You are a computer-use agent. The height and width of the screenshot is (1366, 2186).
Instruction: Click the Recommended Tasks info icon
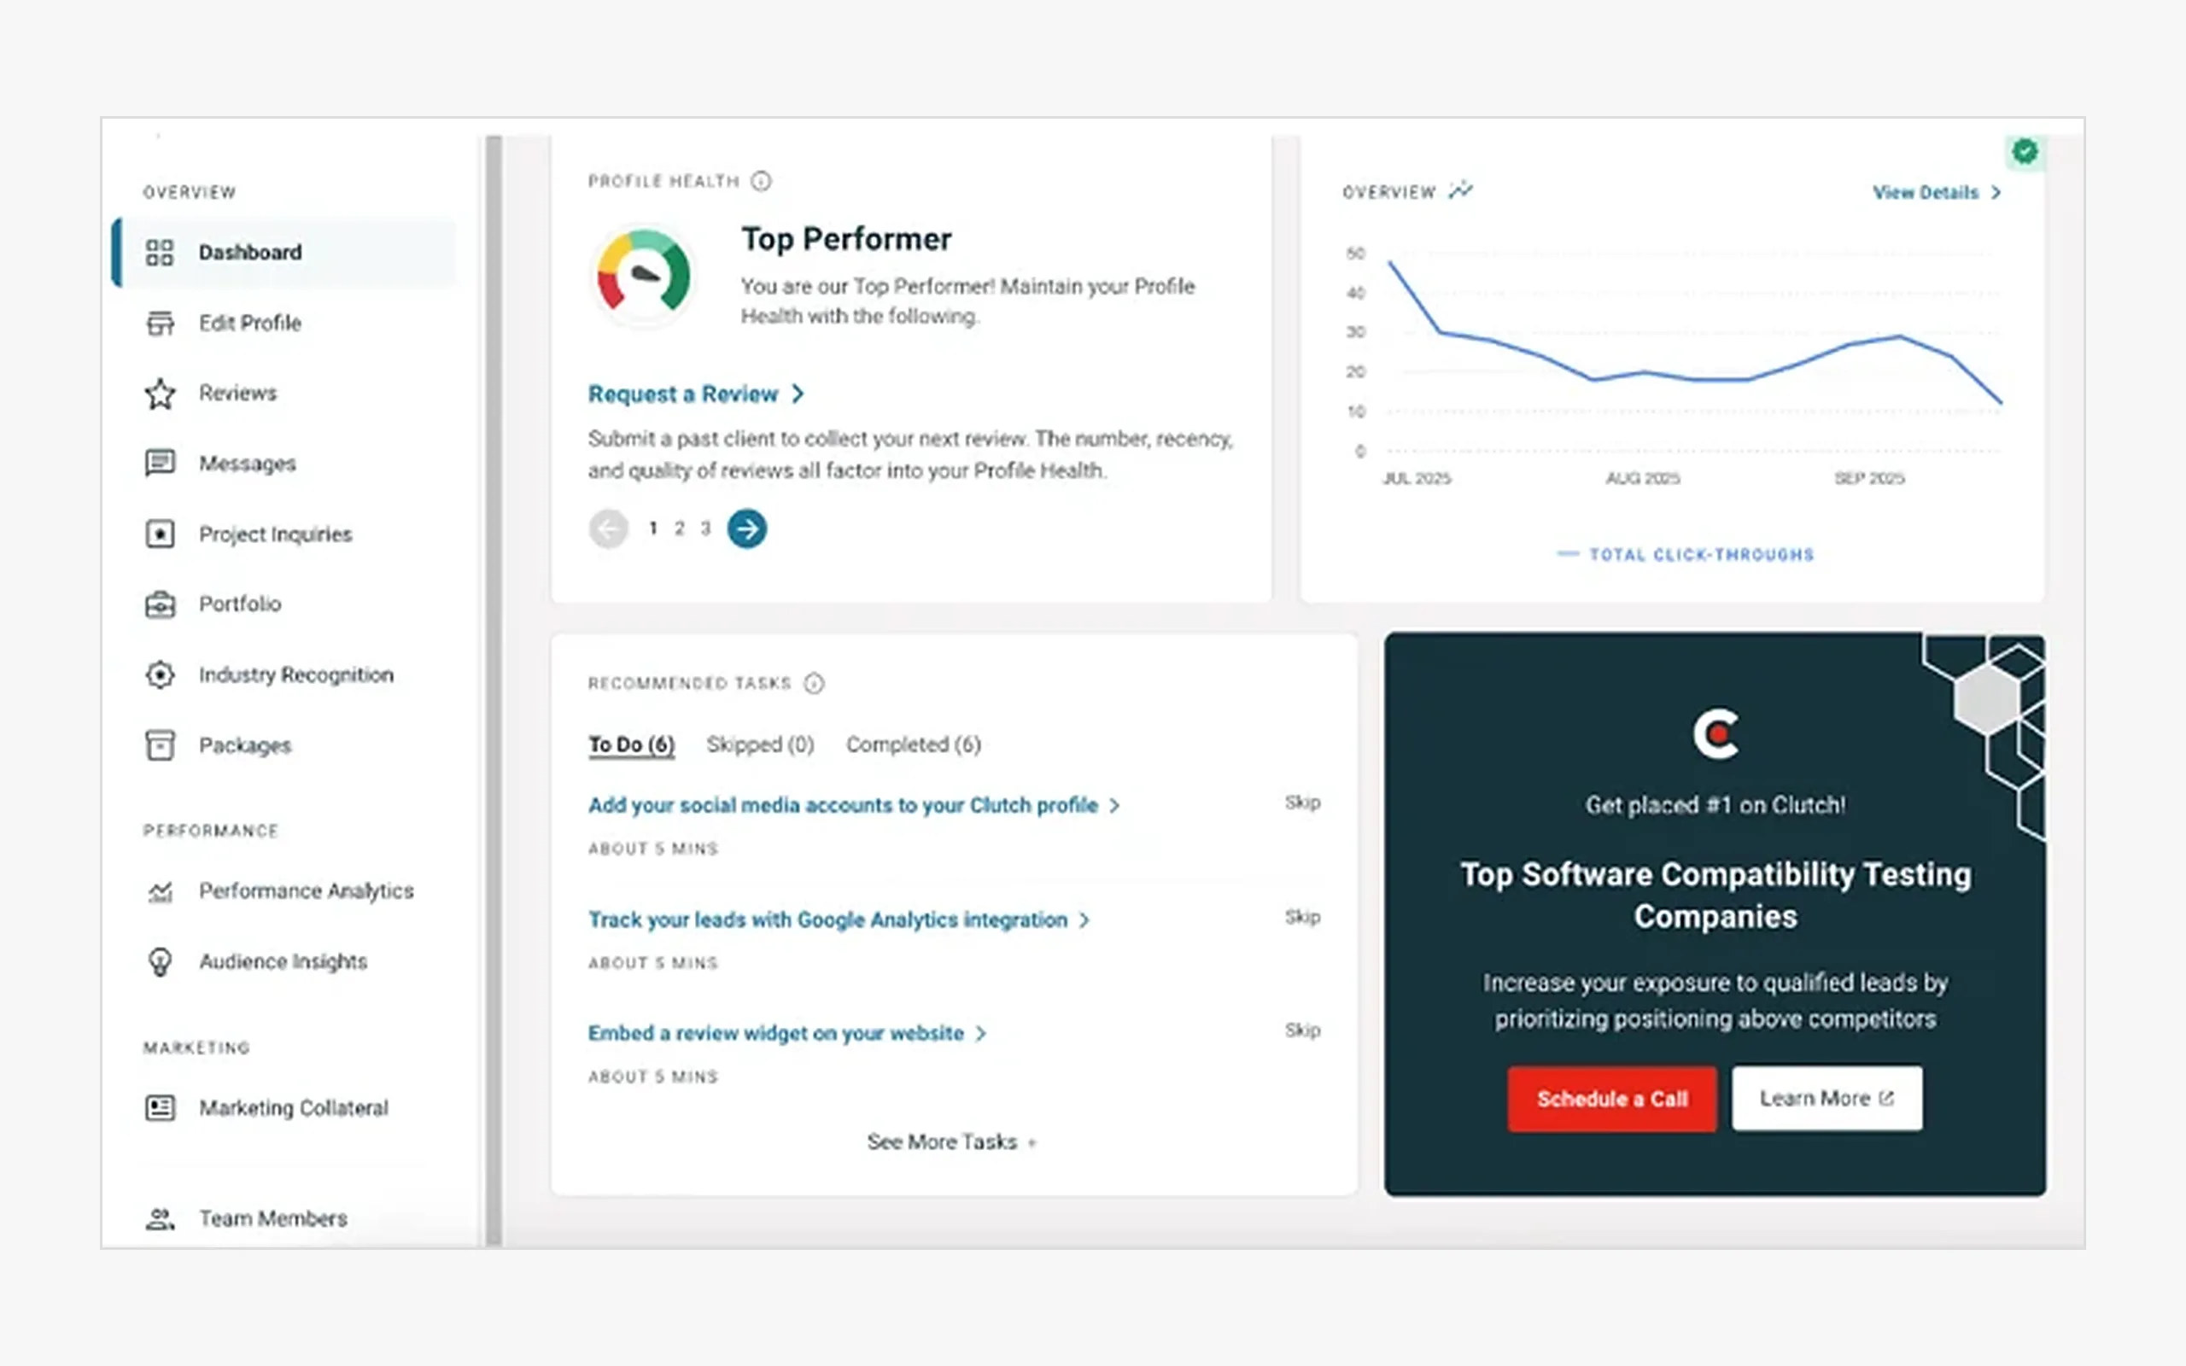(x=814, y=683)
